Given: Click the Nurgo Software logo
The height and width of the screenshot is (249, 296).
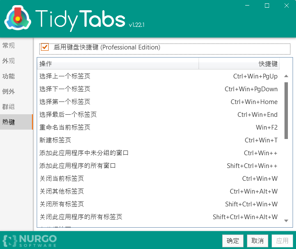Looking at the screenshot, I should (x=29, y=240).
